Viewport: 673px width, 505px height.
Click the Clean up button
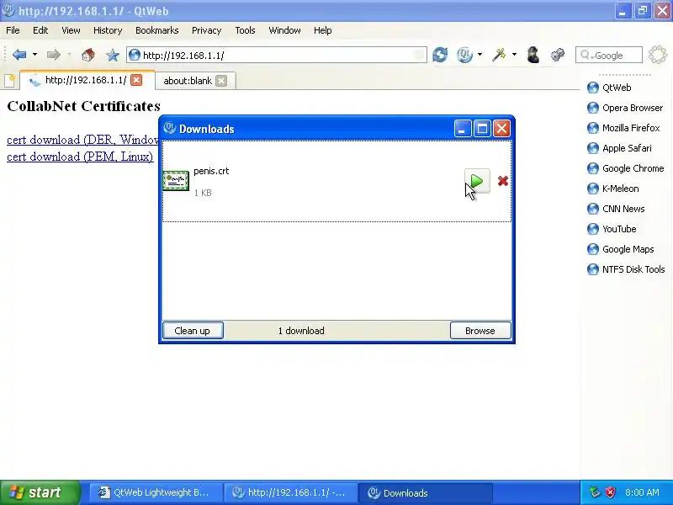point(193,331)
